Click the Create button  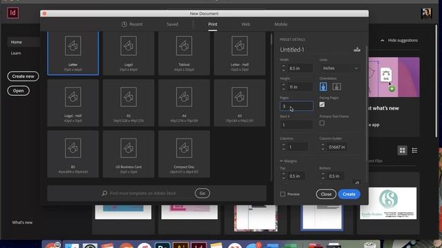349,194
